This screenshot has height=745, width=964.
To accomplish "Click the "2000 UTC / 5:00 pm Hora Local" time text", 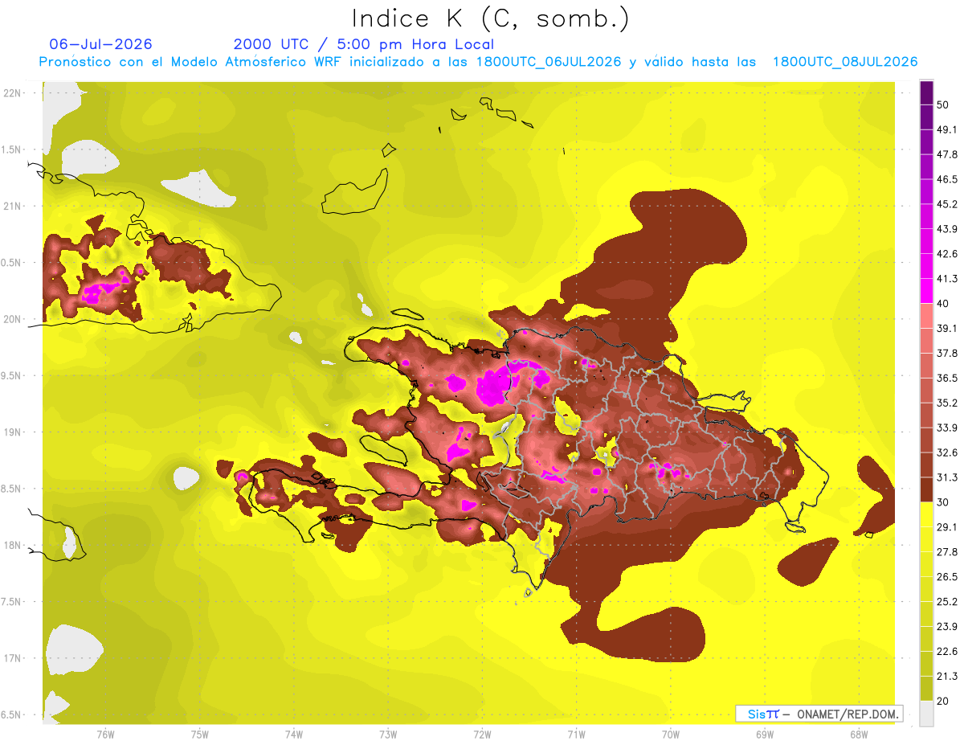I will point(364,44).
